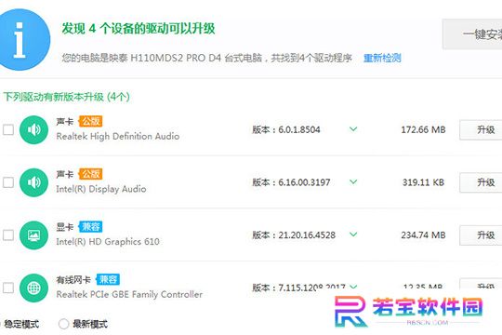Tick the Intel HD Graphics 610 checkbox
Screen dimensions: 502x335
[x=8, y=235]
